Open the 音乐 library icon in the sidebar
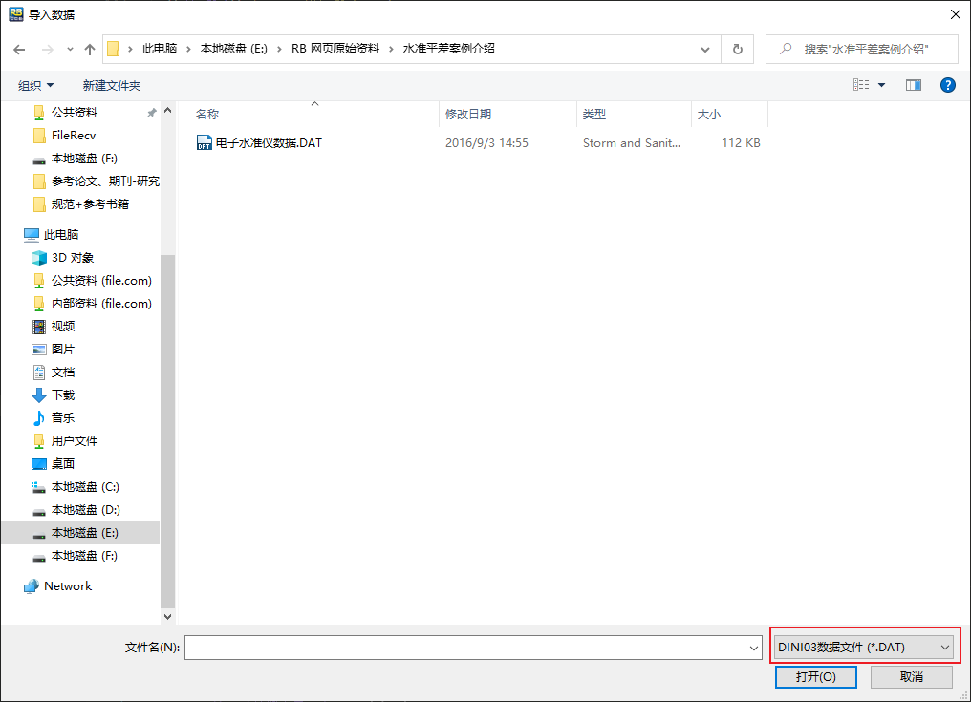Viewport: 971px width, 702px height. [39, 417]
